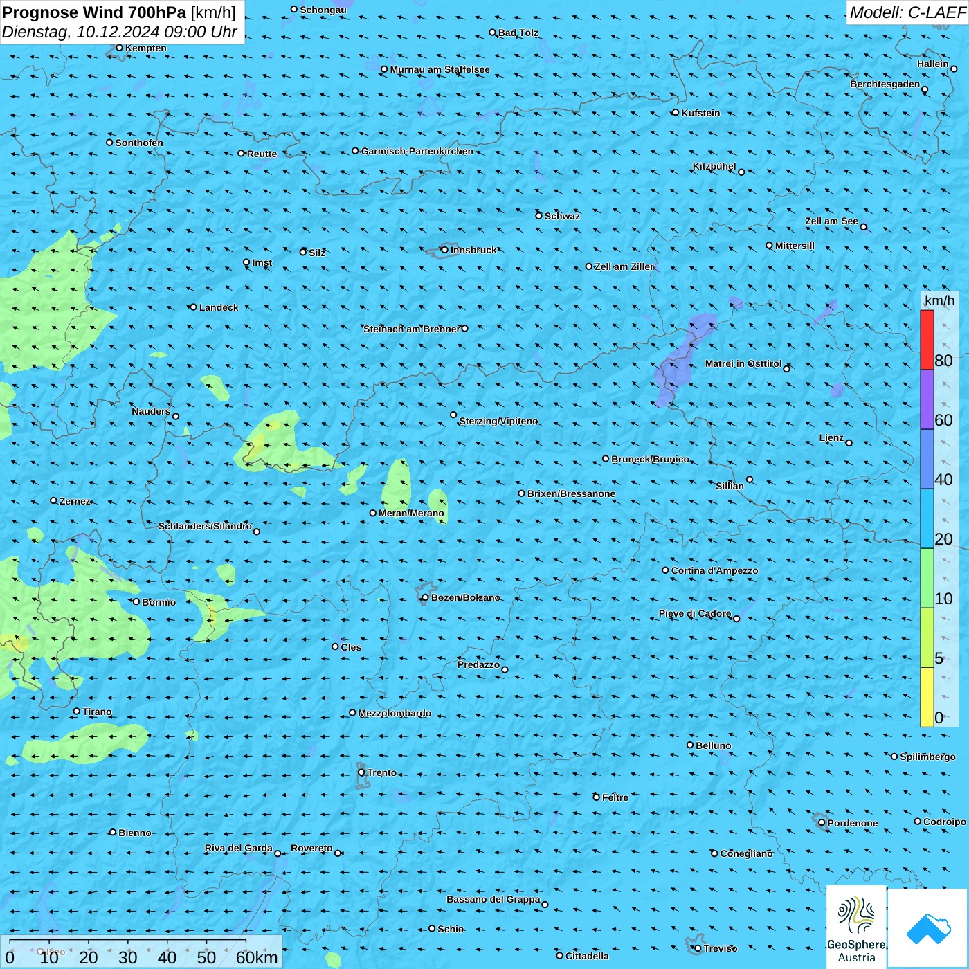Click the Cortina d'Ampezzo label
The height and width of the screenshot is (969, 969).
click(714, 570)
